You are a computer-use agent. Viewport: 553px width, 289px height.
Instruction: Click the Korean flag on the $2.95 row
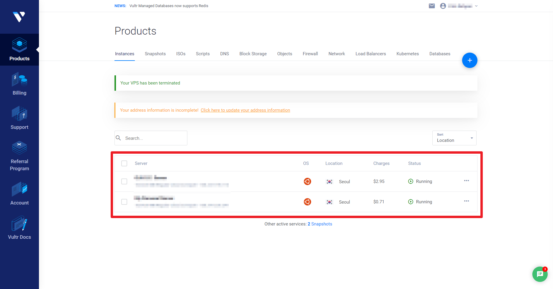329,182
